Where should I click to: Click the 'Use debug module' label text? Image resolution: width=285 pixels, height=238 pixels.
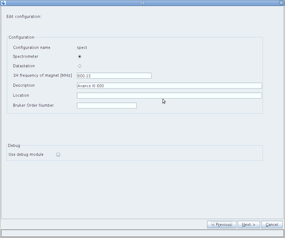pos(26,154)
